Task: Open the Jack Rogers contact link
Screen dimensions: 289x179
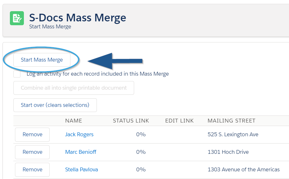Action: point(79,135)
